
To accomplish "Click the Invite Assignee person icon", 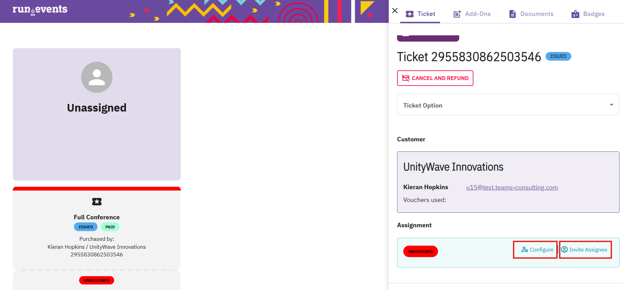I will (x=565, y=249).
